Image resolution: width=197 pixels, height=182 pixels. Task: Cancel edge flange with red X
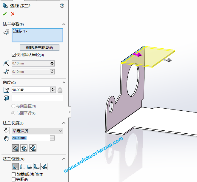tap(13, 14)
